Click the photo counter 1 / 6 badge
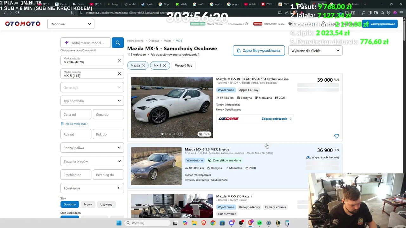The width and height of the screenshot is (406, 228). 205,134
